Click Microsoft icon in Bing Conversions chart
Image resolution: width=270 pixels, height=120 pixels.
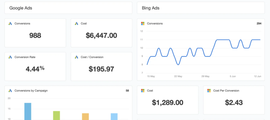click(x=143, y=23)
